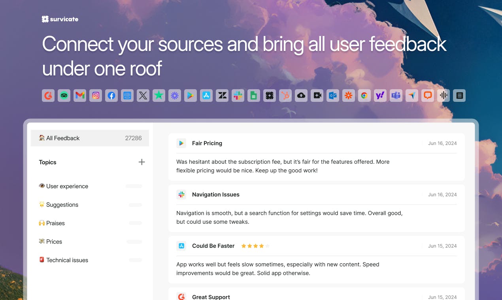The height and width of the screenshot is (300, 502).
Task: Click the Jun 16, 2024 date on Fair Pricing
Action: tap(442, 143)
